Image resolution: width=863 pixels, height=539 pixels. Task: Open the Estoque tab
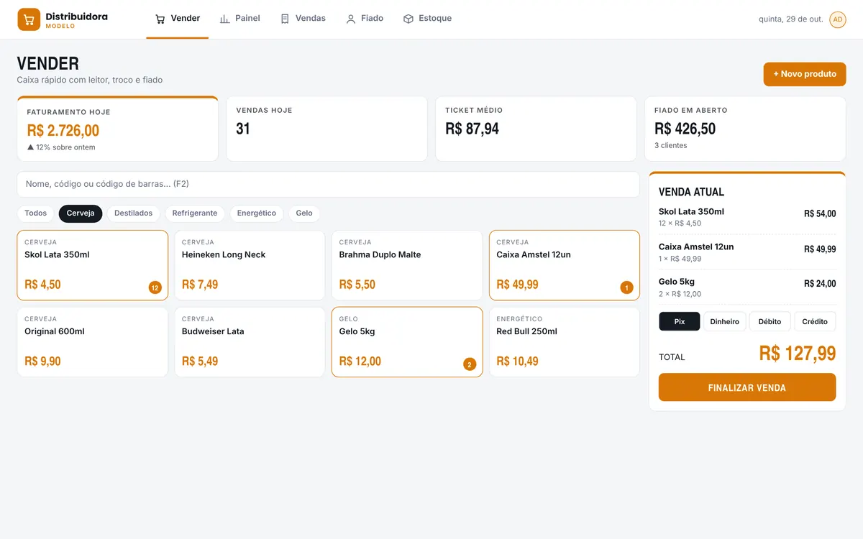coord(427,19)
